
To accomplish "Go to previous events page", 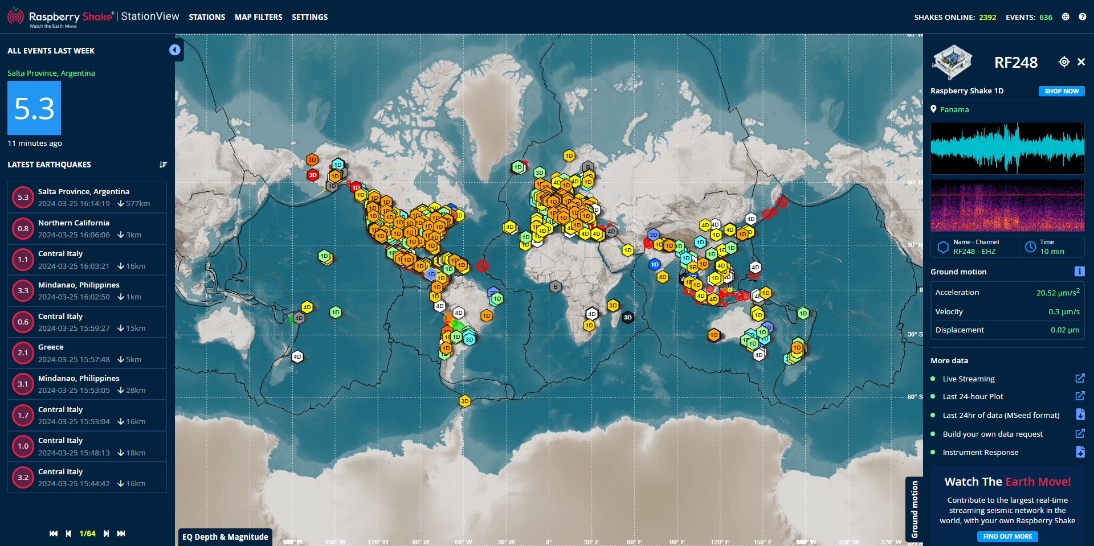I will coord(68,533).
